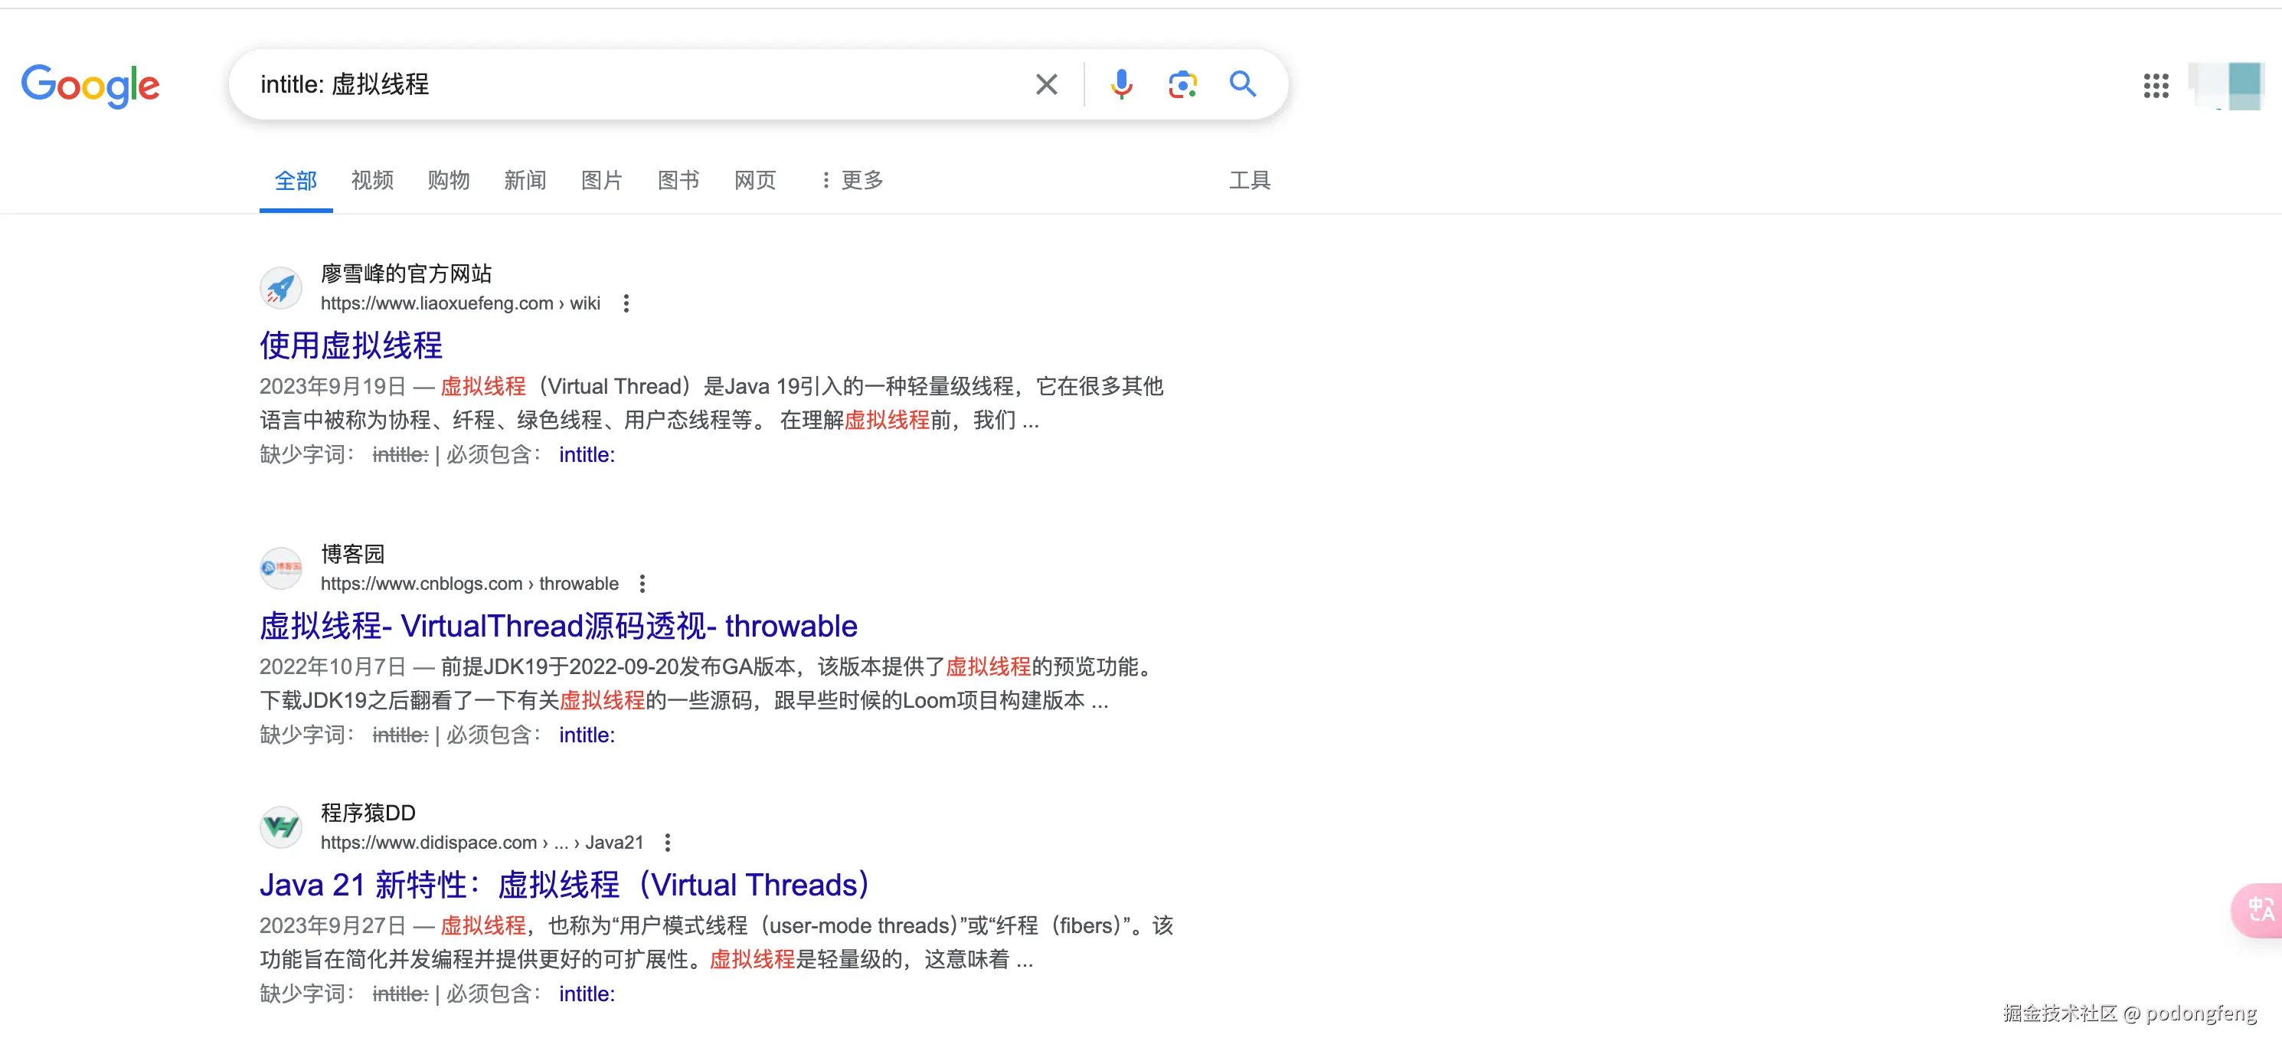
Task: Open the Google apps grid
Action: pos(2156,85)
